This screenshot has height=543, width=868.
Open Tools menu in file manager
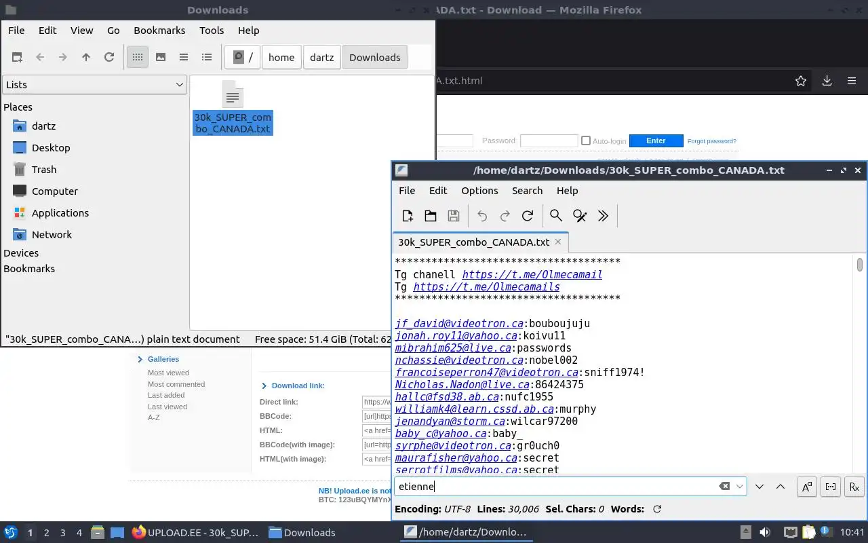click(x=212, y=31)
